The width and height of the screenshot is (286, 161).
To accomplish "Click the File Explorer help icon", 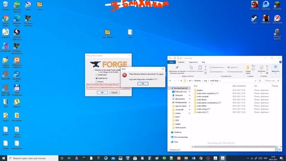I will point(280,62).
